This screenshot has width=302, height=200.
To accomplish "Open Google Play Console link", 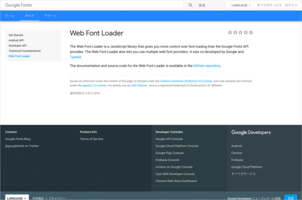I will (x=170, y=153).
